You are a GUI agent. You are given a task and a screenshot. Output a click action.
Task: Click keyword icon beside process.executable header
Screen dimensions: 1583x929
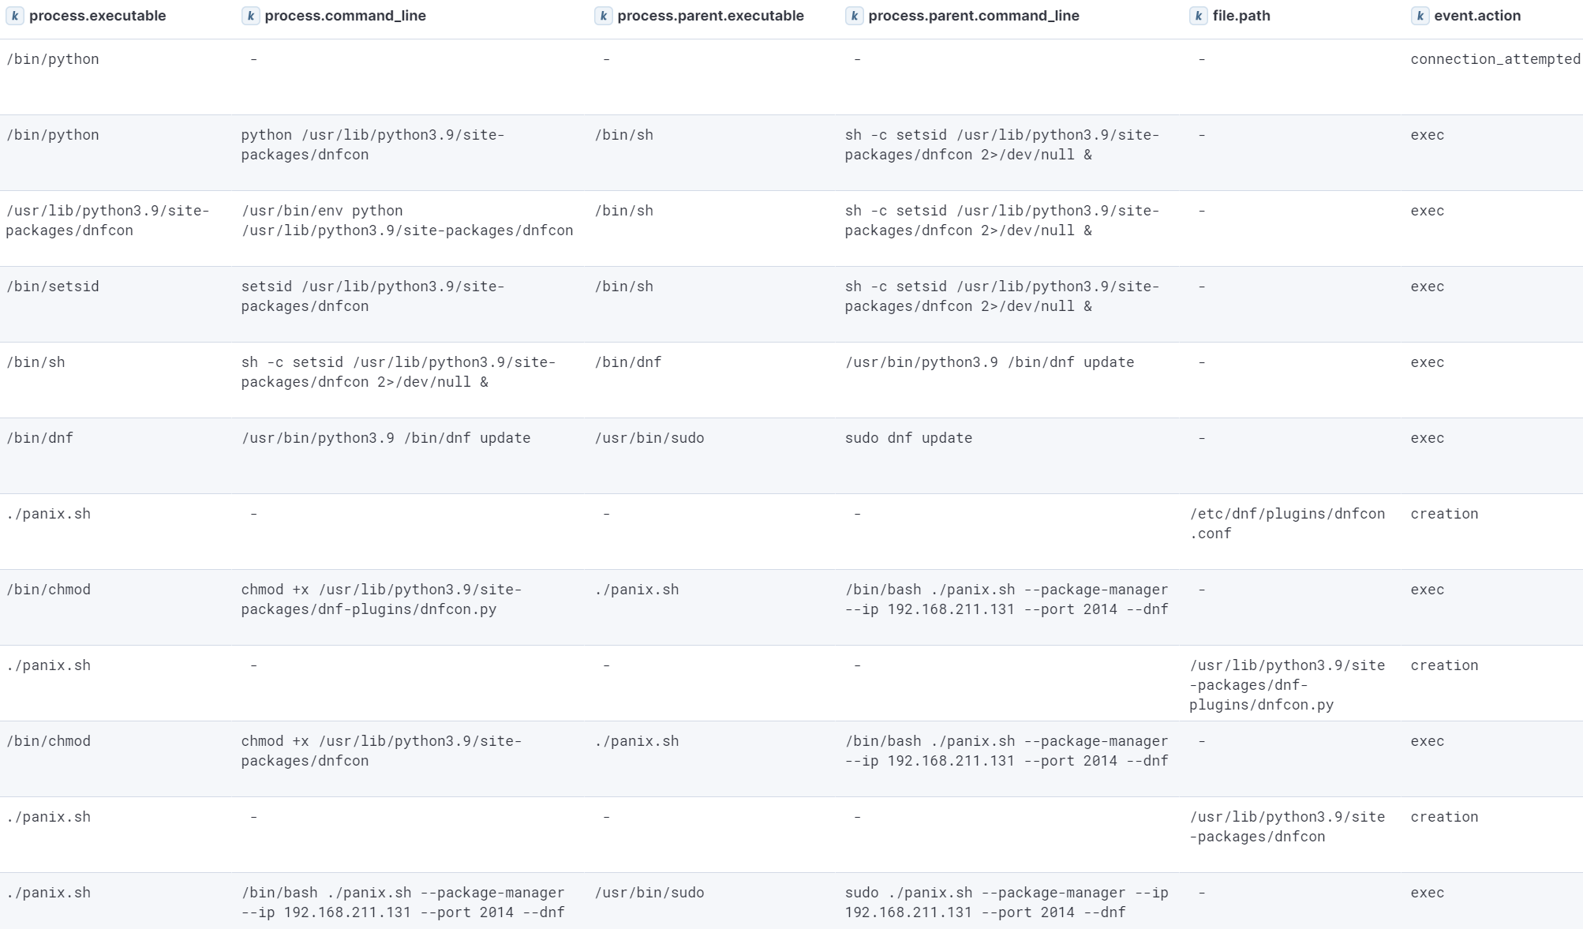(x=14, y=16)
